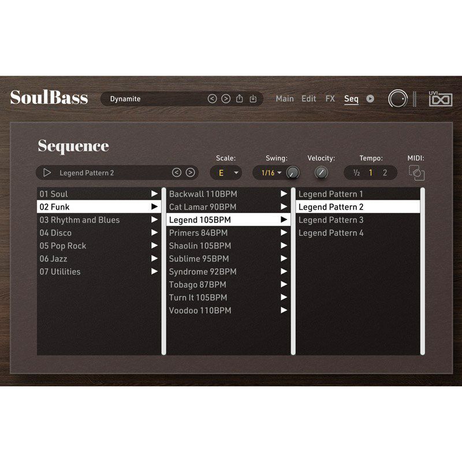Viewport: 462px width, 462px height.
Task: Switch to the Edit tab
Action: pyautogui.click(x=309, y=99)
